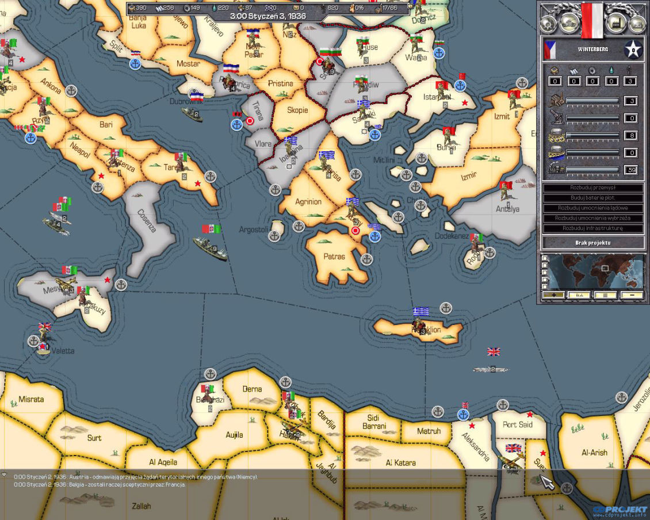
Task: Click Rozbuduj infrastrukturę button
Action: point(593,228)
